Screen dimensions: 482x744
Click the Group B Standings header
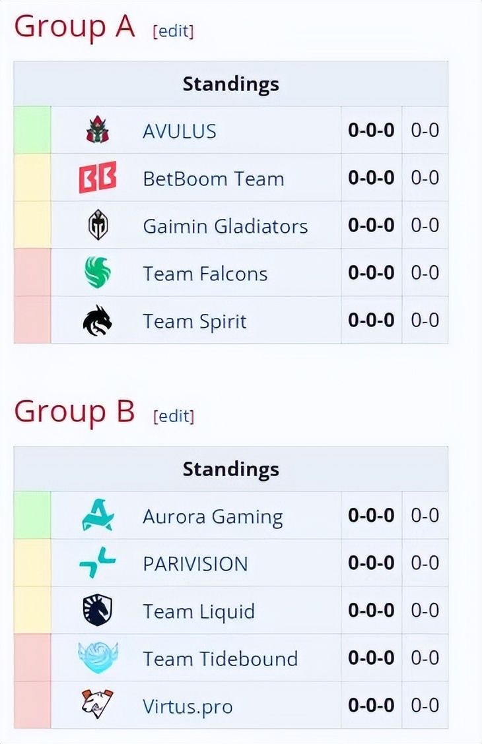230,469
